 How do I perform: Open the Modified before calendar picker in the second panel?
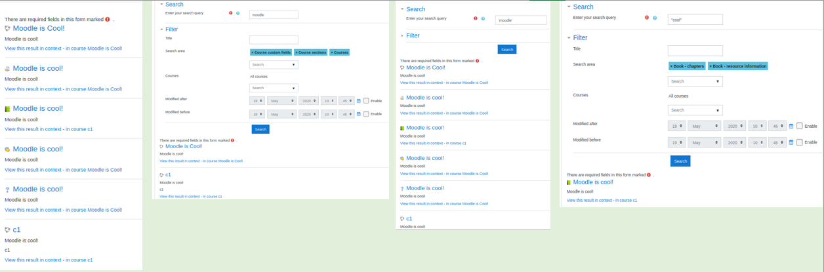pyautogui.click(x=359, y=114)
